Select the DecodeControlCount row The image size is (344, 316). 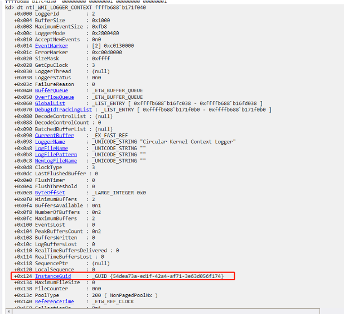[57, 122]
